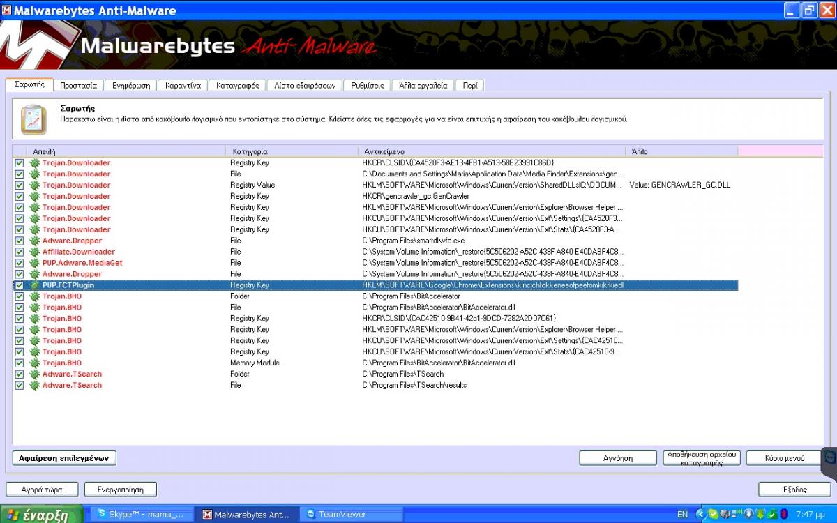The height and width of the screenshot is (523, 837).
Task: Click the Google\Chrome\Extensions registry path
Action: click(492, 285)
